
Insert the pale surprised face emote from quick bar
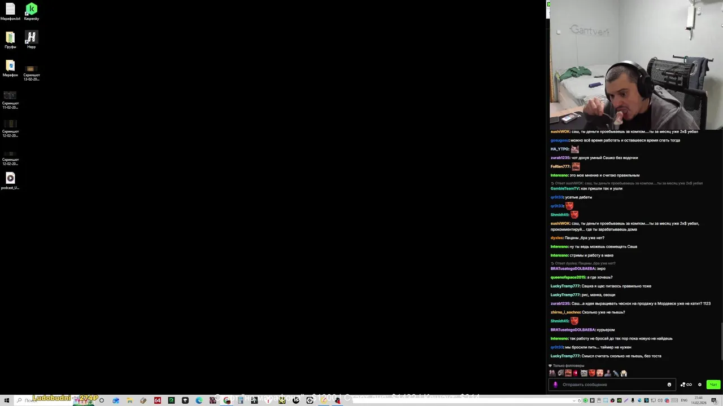(600, 373)
